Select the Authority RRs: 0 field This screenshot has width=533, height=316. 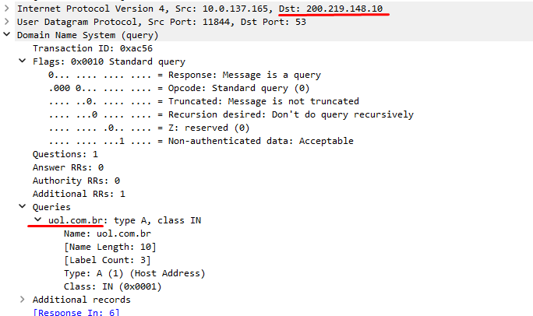coord(76,181)
